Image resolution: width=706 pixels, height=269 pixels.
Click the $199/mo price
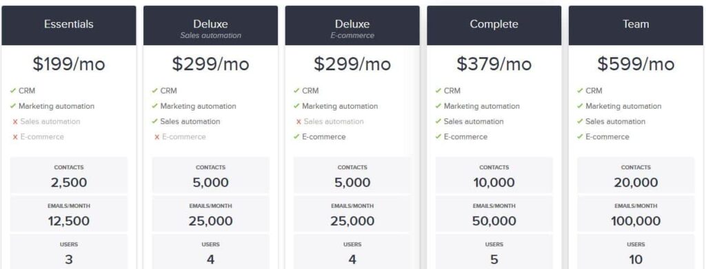[x=68, y=64]
